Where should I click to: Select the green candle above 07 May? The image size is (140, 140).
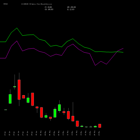pyautogui.click(x=55, y=113)
